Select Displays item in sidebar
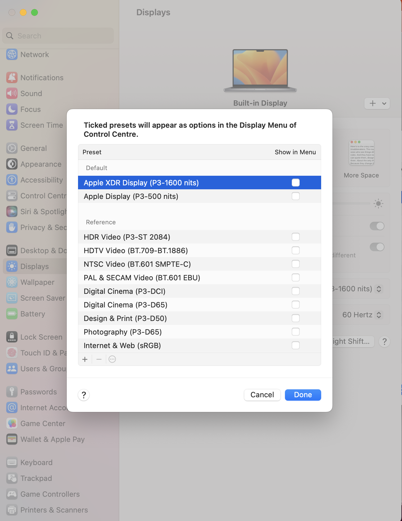 point(35,266)
